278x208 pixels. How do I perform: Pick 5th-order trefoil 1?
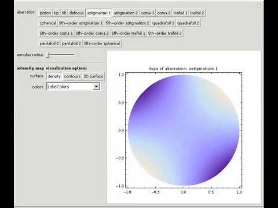coord(128,33)
